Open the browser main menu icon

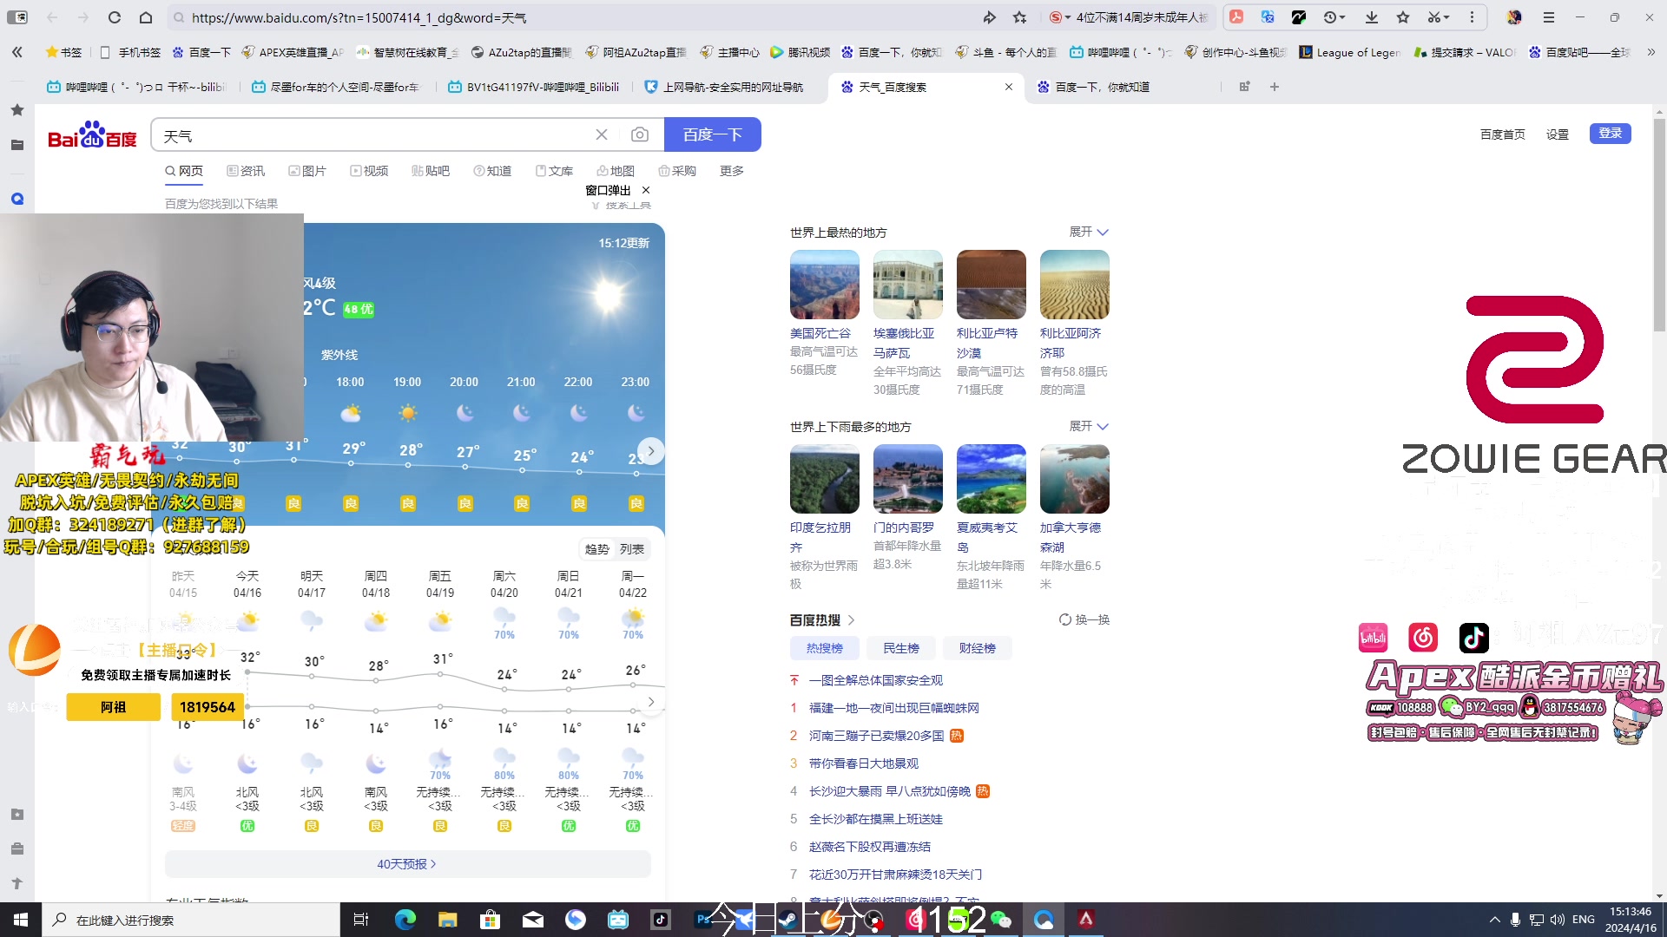click(1548, 17)
